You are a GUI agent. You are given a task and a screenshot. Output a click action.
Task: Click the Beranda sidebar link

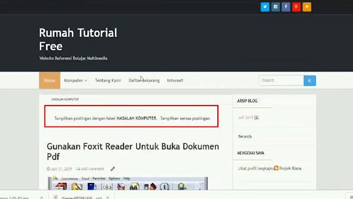tap(245, 137)
